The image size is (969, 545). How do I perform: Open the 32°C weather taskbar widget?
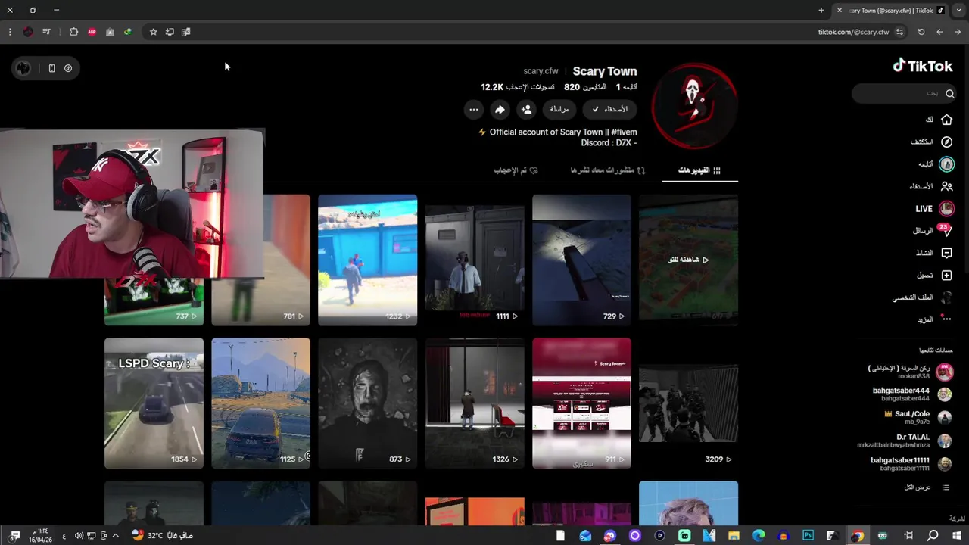tap(162, 535)
